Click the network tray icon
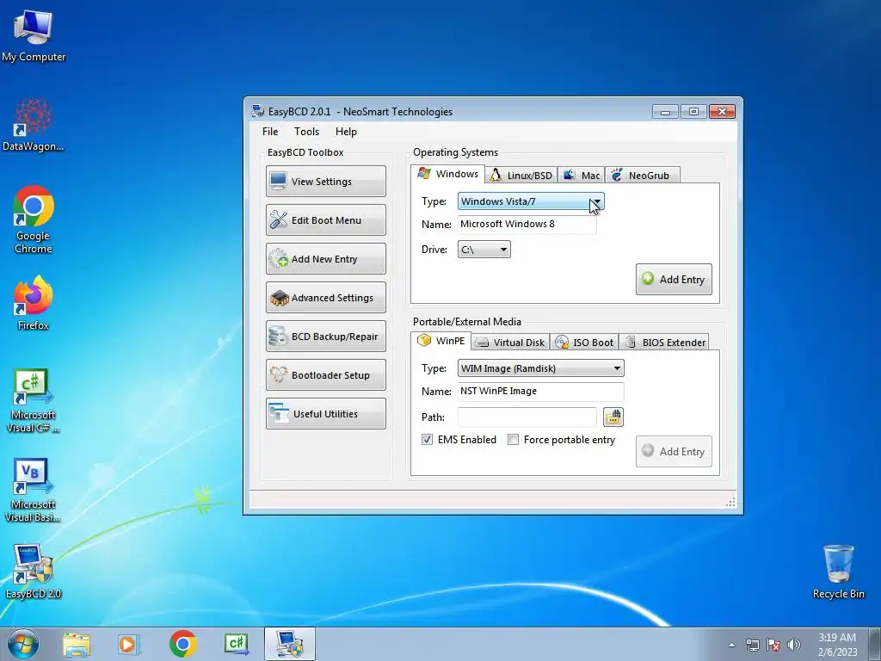 pos(752,645)
